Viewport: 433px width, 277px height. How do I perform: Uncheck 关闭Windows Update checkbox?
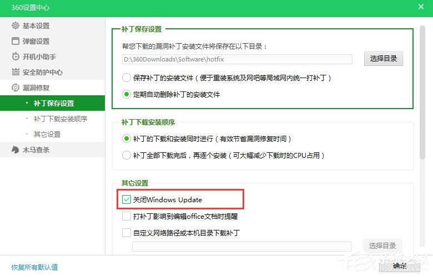point(127,199)
